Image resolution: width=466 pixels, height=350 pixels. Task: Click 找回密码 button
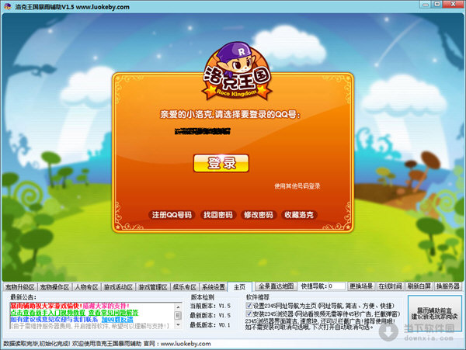pyautogui.click(x=218, y=215)
